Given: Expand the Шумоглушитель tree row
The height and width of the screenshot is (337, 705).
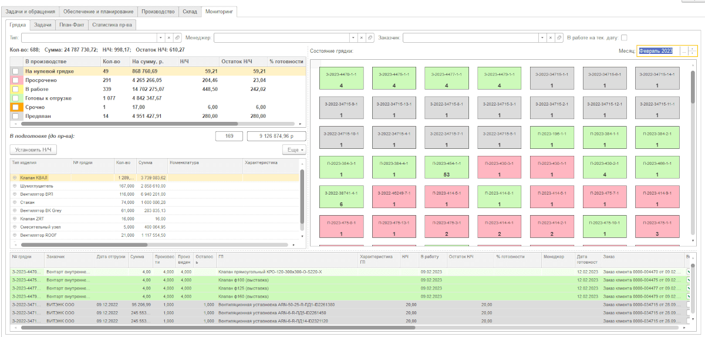Looking at the screenshot, I should [15, 186].
